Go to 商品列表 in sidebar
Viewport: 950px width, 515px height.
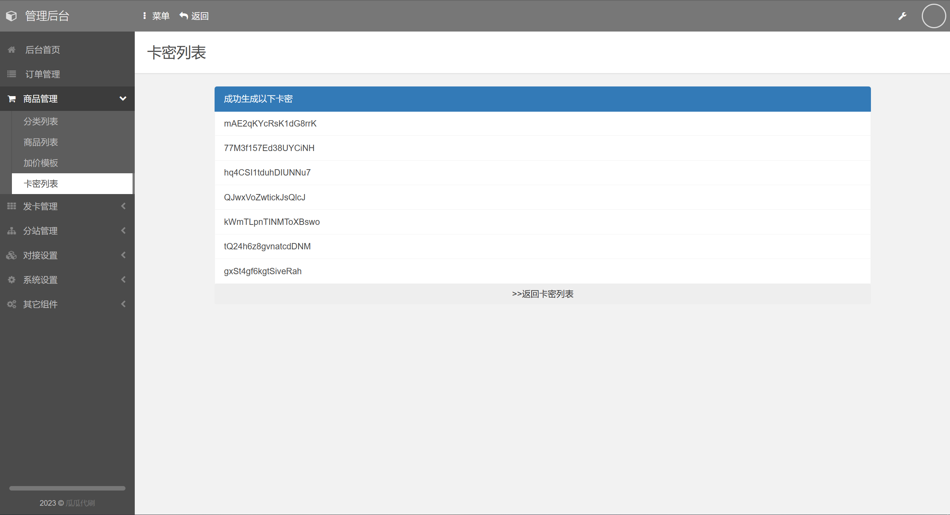pyautogui.click(x=41, y=142)
